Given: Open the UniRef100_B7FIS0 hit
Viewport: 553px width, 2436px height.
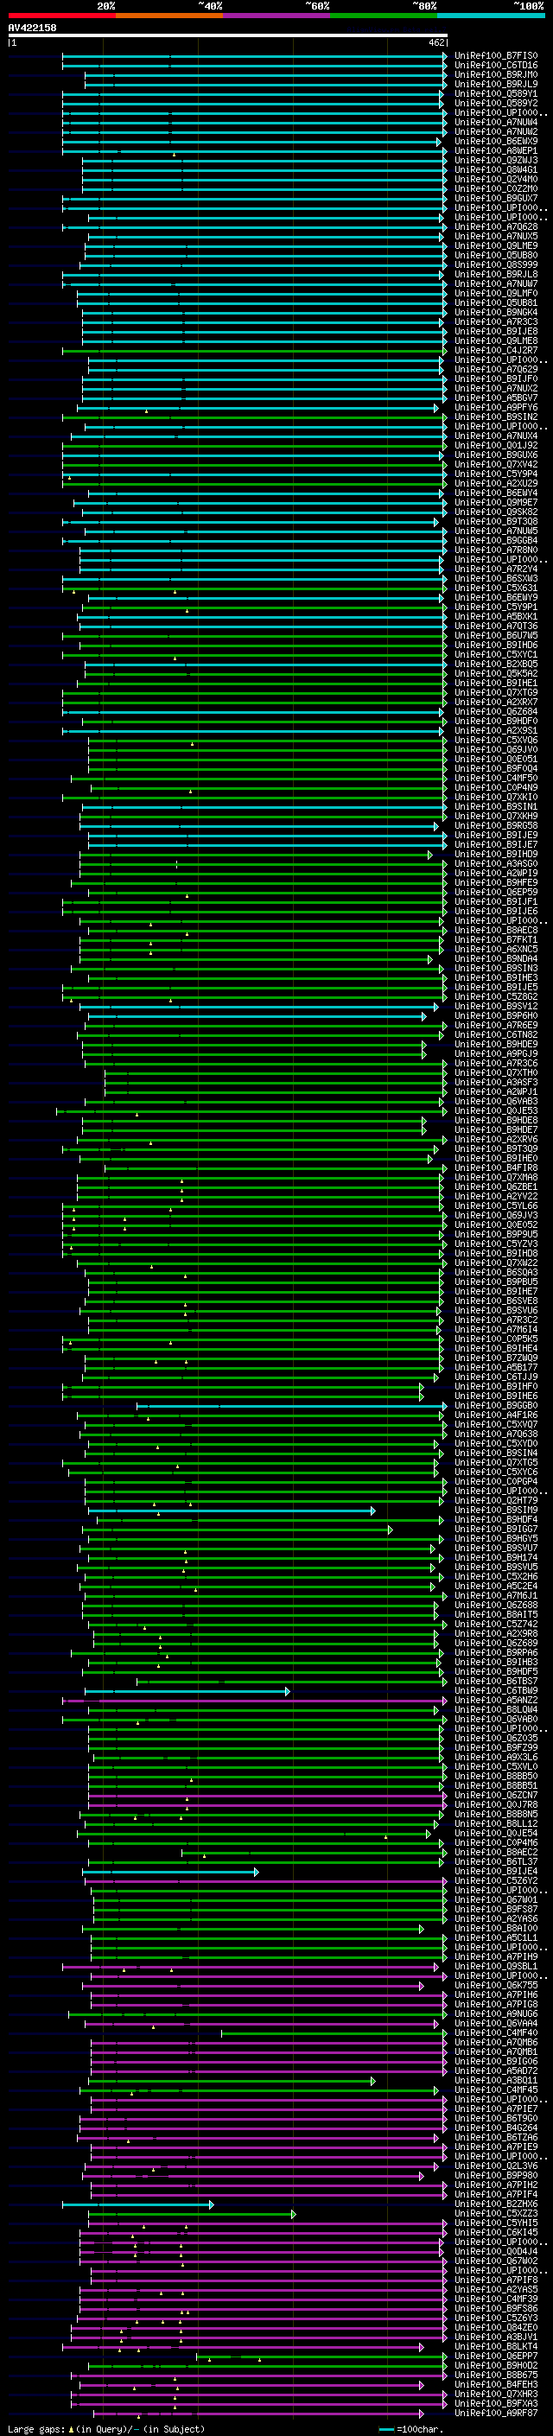Looking at the screenshot, I should click(496, 56).
